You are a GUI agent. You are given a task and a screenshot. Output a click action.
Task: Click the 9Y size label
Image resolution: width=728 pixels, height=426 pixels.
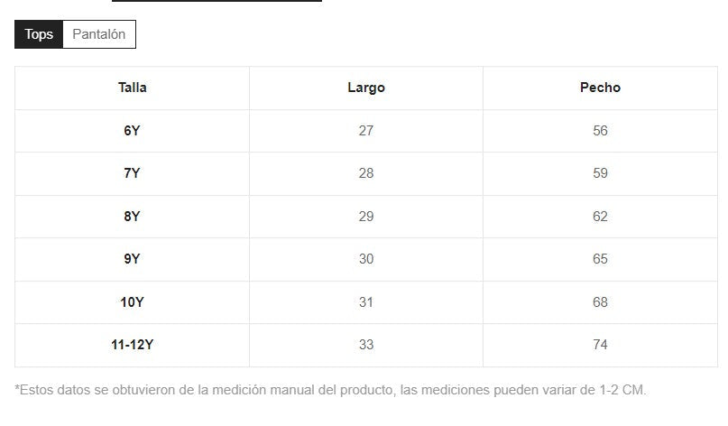(132, 259)
